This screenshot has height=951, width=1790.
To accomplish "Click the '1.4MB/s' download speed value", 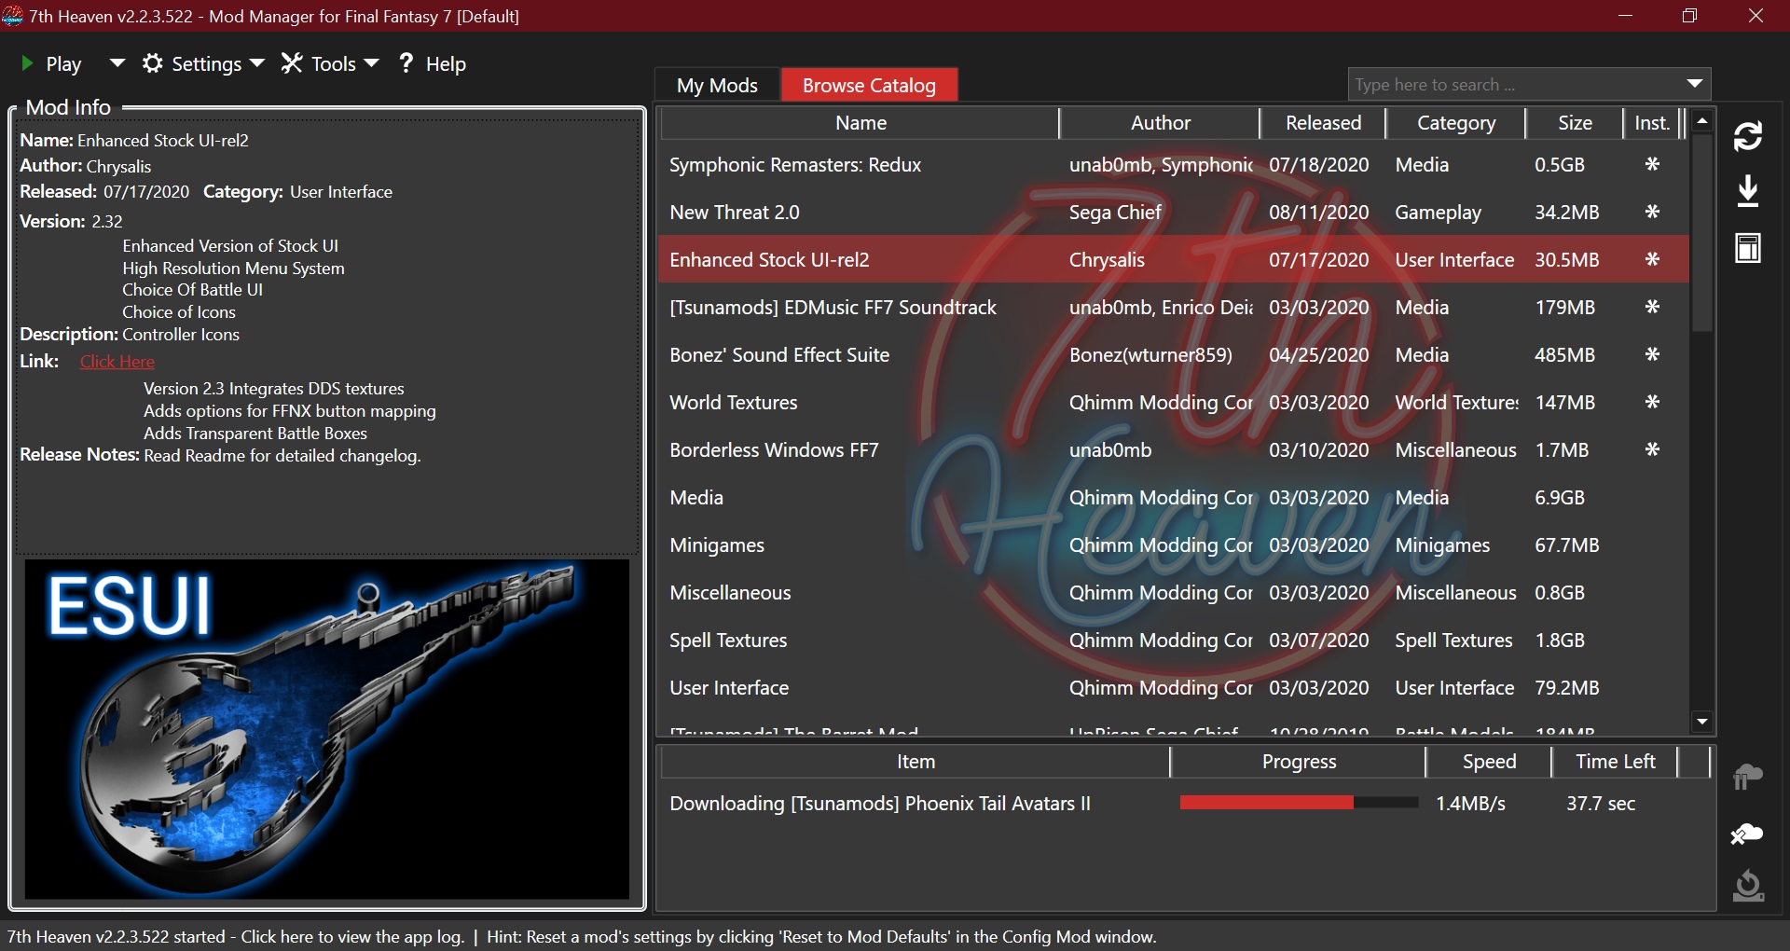I will click(1470, 804).
